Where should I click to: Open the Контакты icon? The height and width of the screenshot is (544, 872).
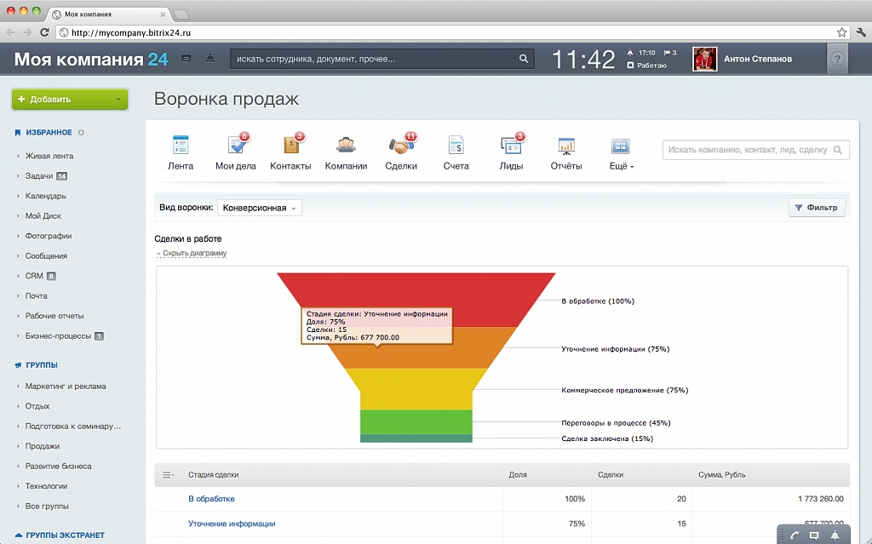point(290,145)
